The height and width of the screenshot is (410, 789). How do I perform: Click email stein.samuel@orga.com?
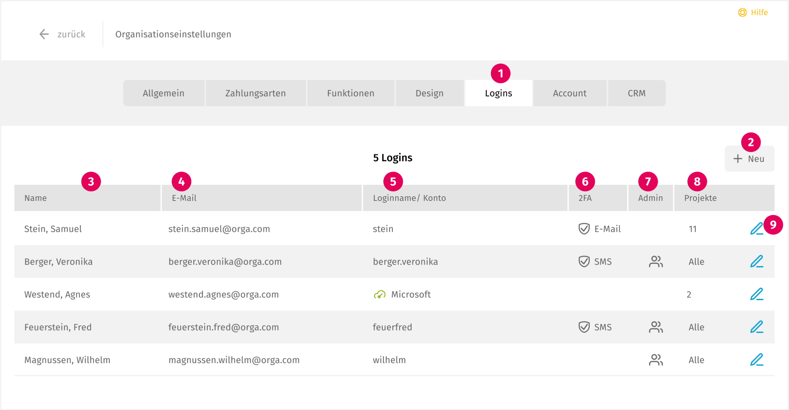point(219,229)
